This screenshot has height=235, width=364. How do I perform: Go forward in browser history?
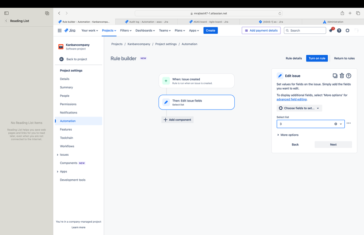pos(67,13)
